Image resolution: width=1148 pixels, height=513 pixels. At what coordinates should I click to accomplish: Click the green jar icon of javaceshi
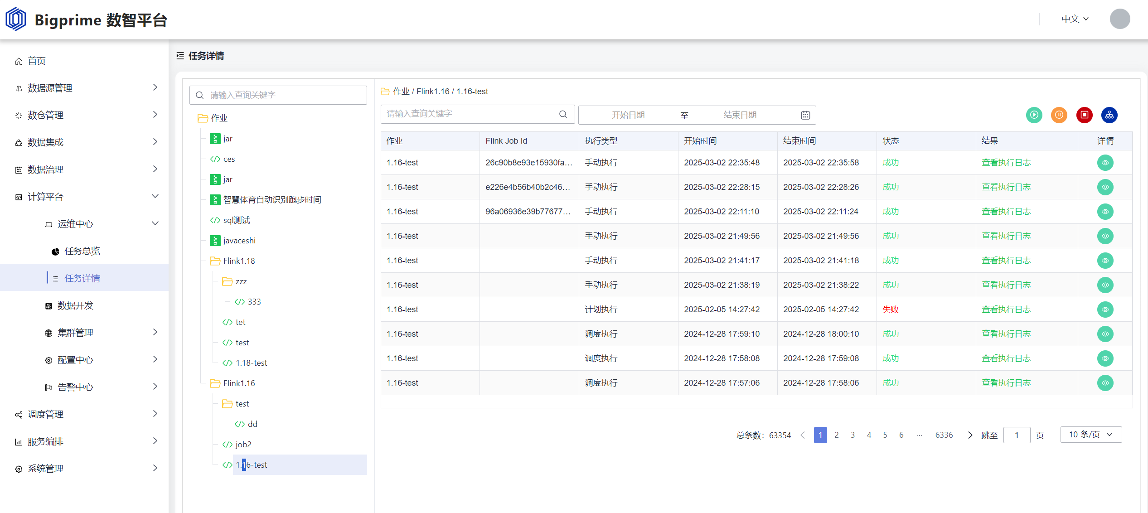tap(215, 241)
